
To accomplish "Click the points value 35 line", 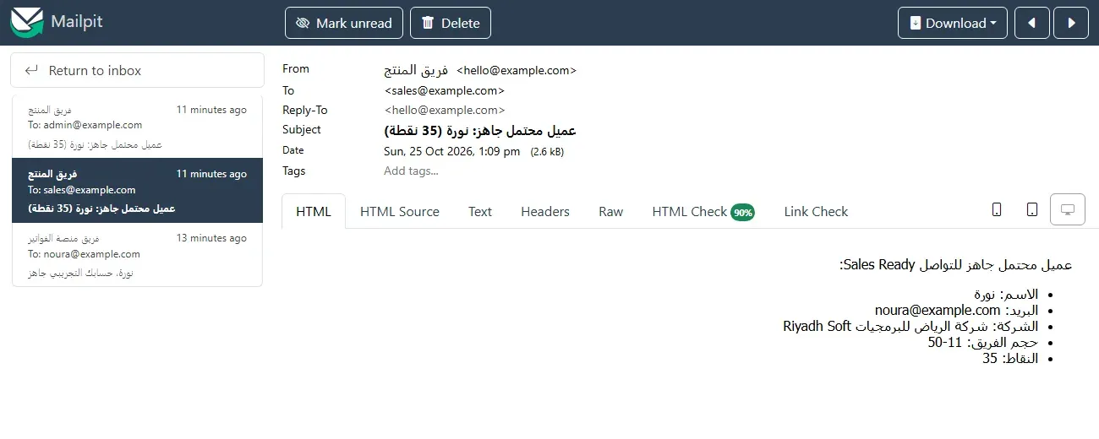I will 1010,358.
